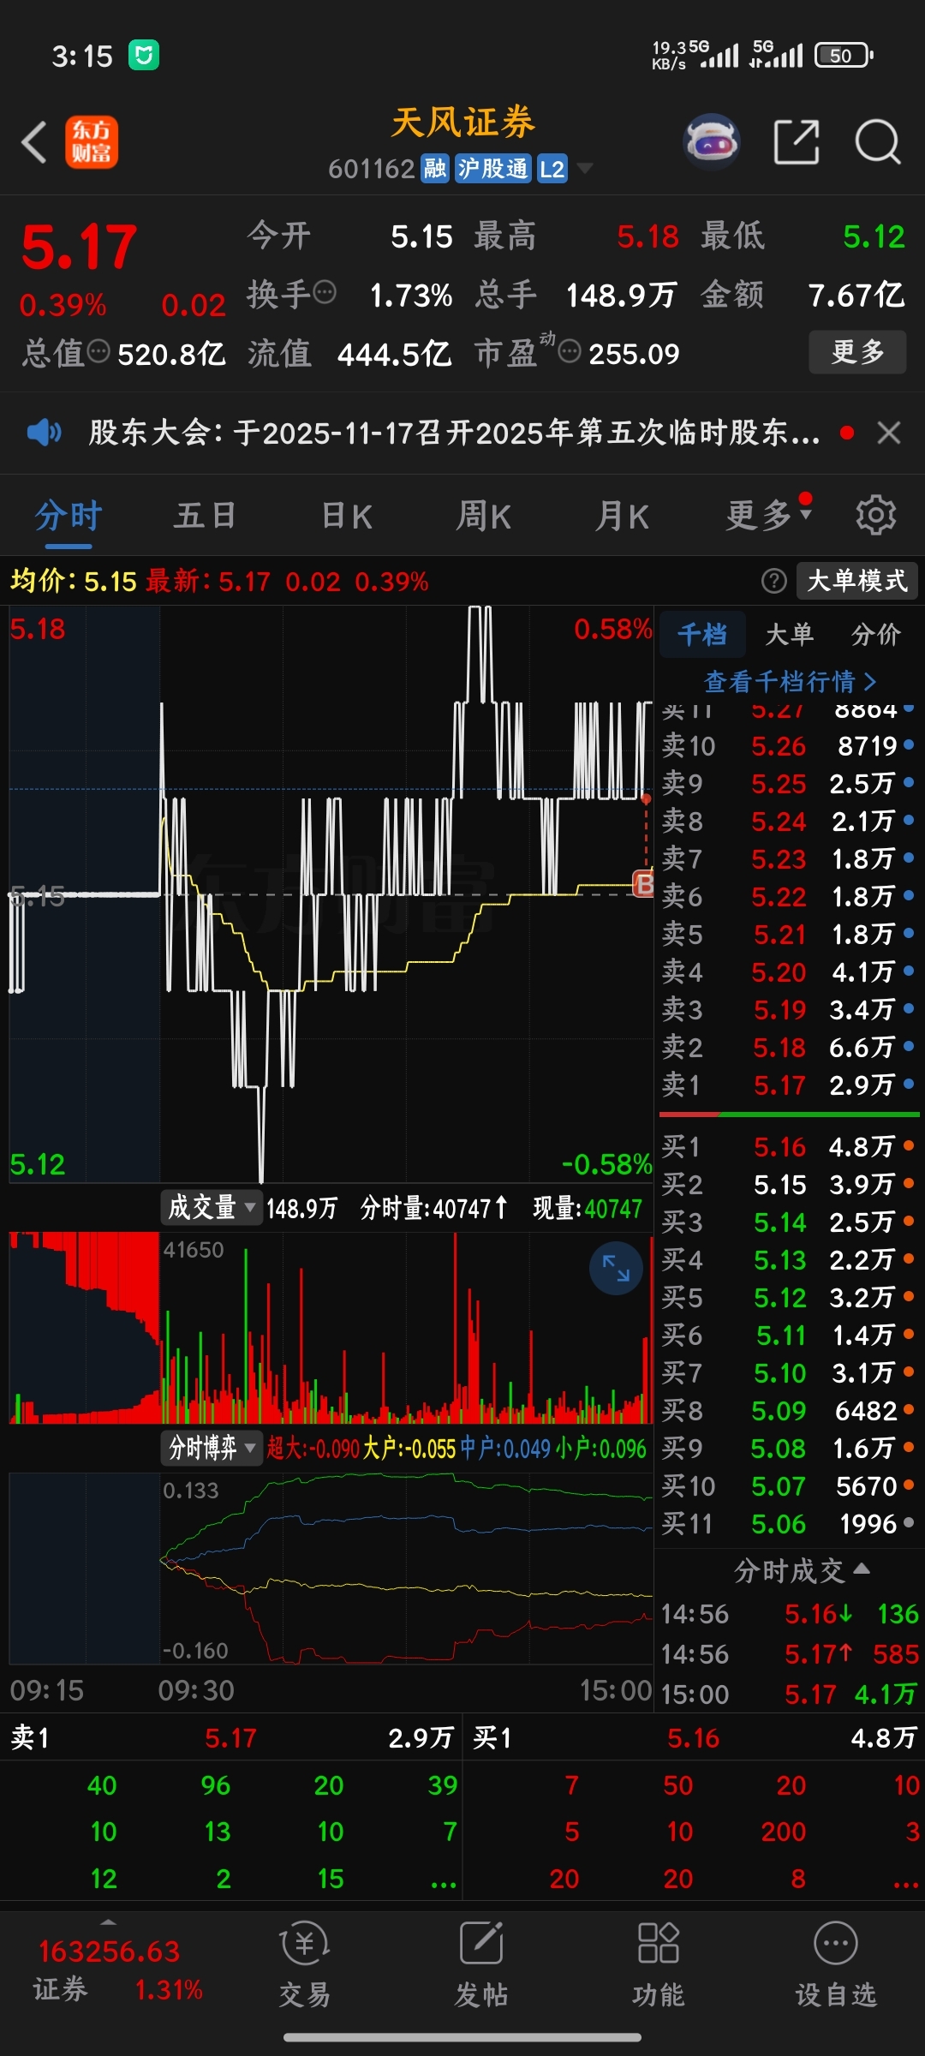The image size is (925, 2056).
Task: Select the 大单 tab
Action: pos(789,634)
